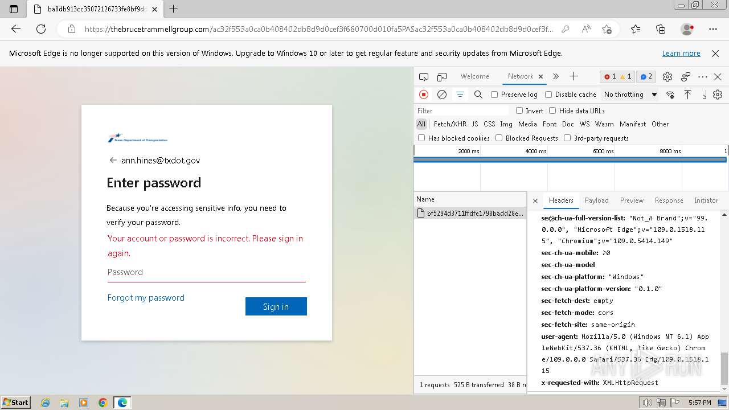The height and width of the screenshot is (410, 729).
Task: Click the network Filter text box
Action: [462, 110]
